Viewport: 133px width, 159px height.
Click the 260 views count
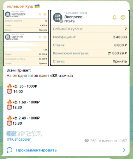click(x=93, y=141)
